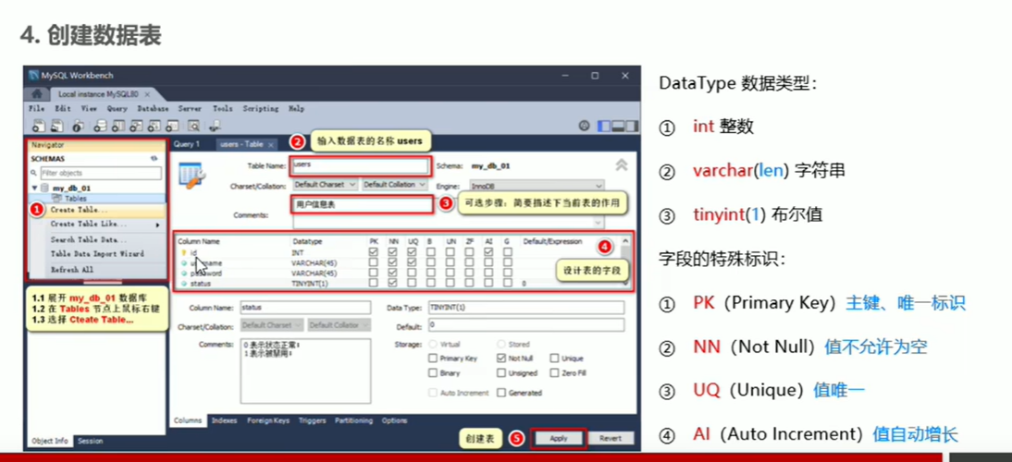The image size is (1012, 462).
Task: Choose Table Data Import Wizard entry
Action: pos(96,254)
